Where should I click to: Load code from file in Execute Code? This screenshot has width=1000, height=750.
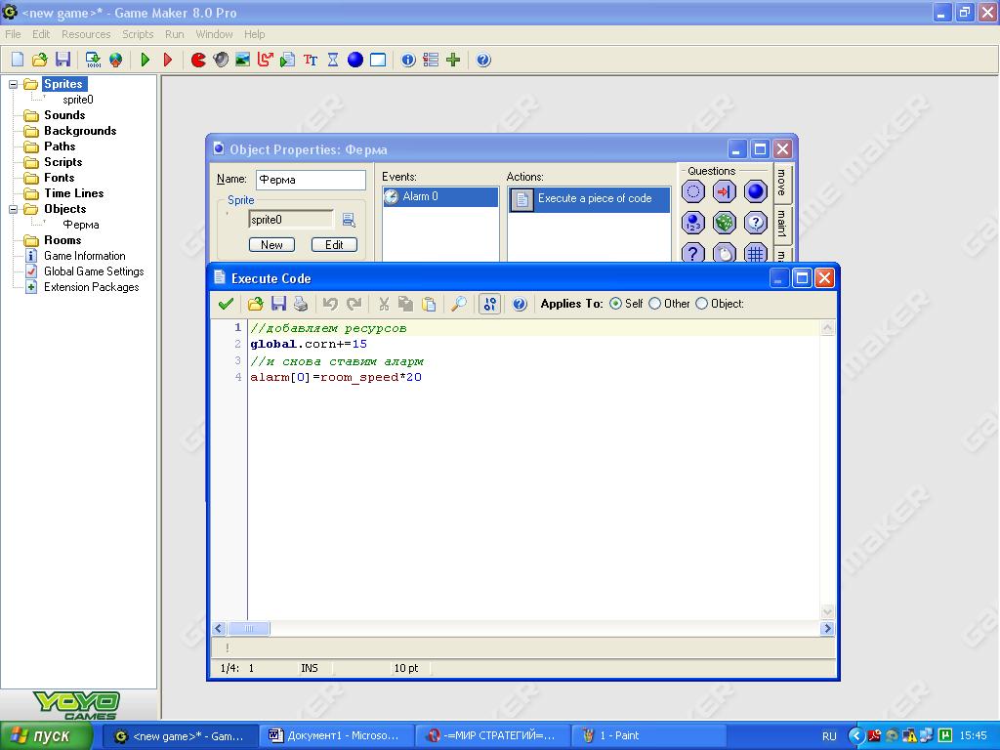pos(256,305)
